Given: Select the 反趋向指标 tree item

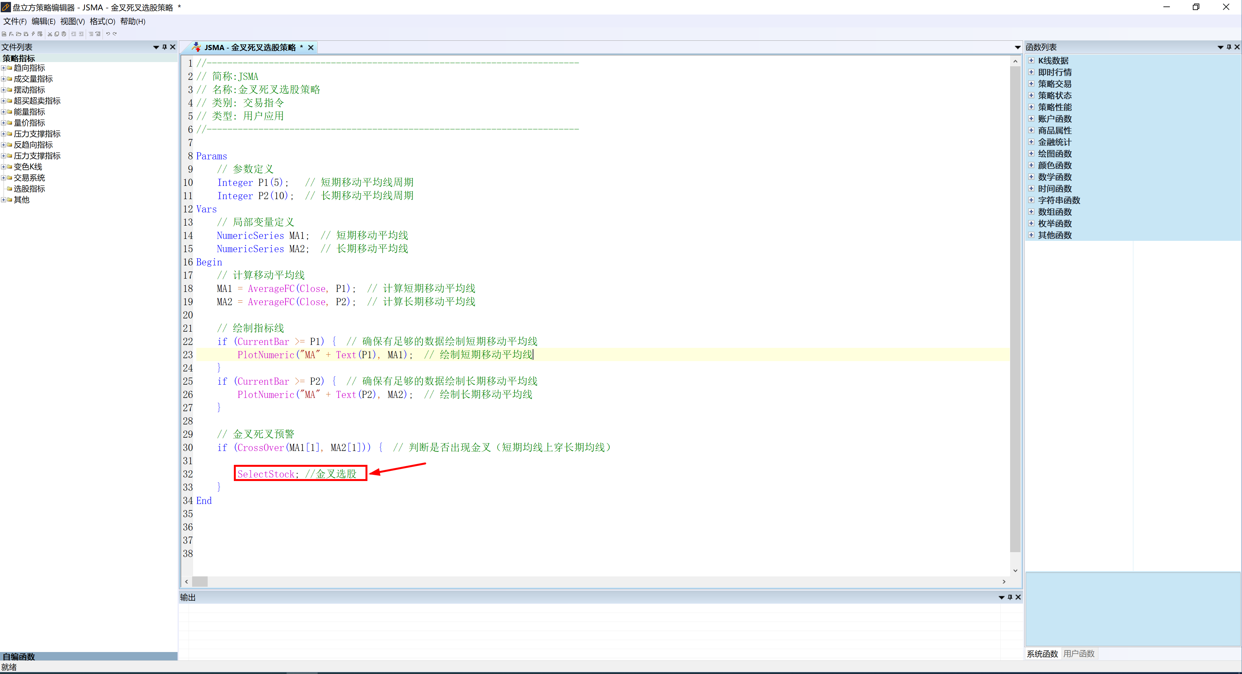Looking at the screenshot, I should tap(33, 144).
